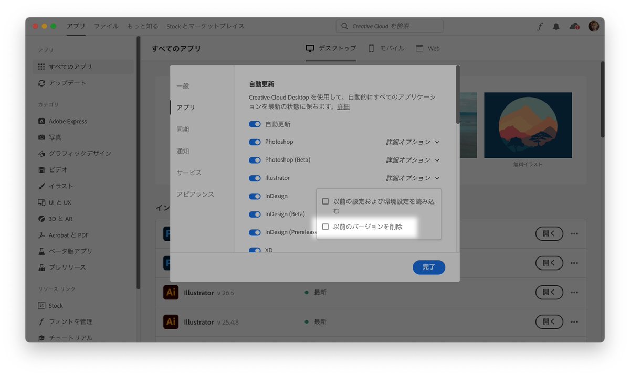Click 開く for Illustrator v 25.4.8

tap(549, 321)
